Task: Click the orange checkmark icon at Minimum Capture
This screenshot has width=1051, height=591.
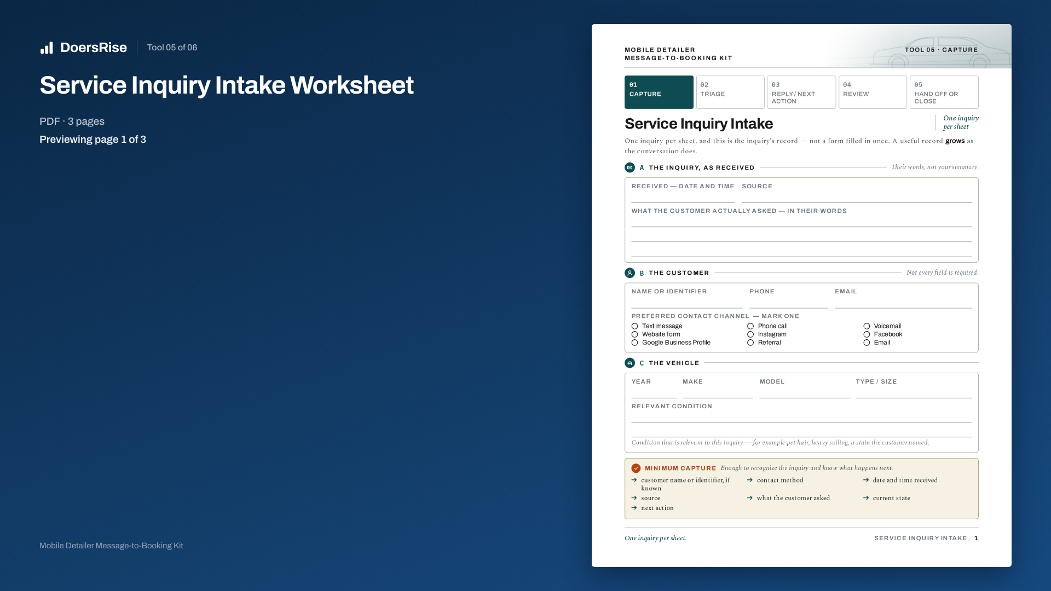Action: pyautogui.click(x=636, y=468)
